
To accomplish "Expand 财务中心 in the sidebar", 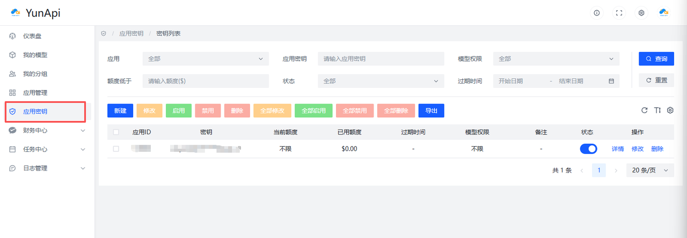I will 46,130.
